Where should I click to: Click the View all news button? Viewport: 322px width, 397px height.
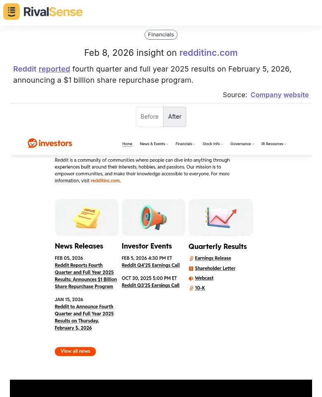click(x=75, y=351)
